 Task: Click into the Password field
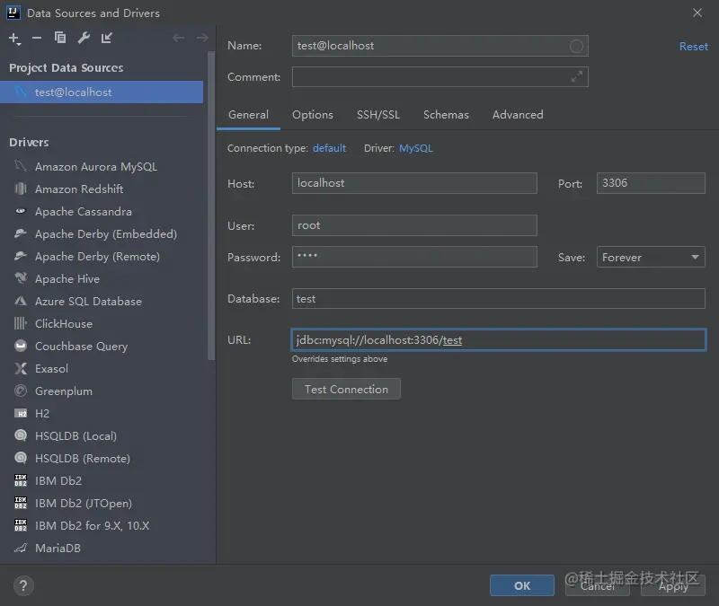tap(414, 257)
